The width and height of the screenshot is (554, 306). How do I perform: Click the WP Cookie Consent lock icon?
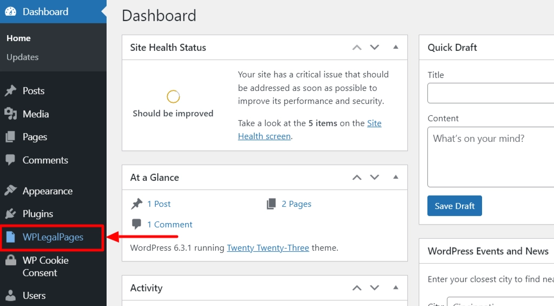pyautogui.click(x=10, y=261)
